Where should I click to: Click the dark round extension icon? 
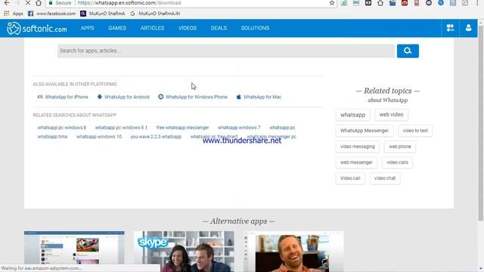click(429, 3)
